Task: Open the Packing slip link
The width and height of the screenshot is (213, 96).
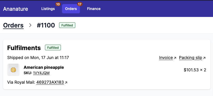Action: pyautogui.click(x=191, y=58)
